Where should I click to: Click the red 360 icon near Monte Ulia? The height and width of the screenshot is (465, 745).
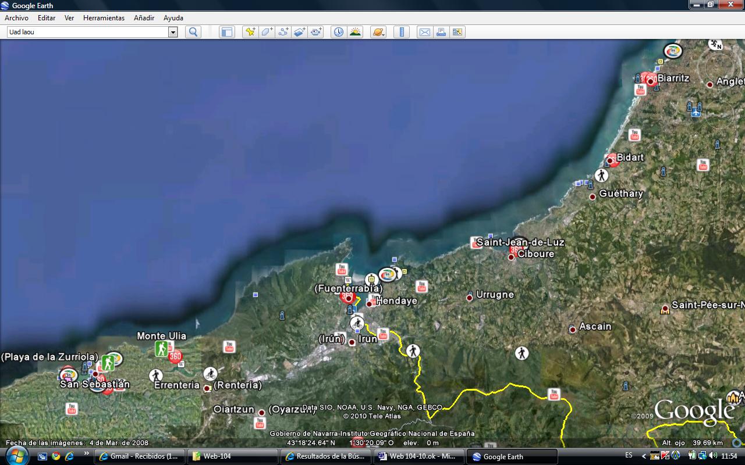(175, 356)
